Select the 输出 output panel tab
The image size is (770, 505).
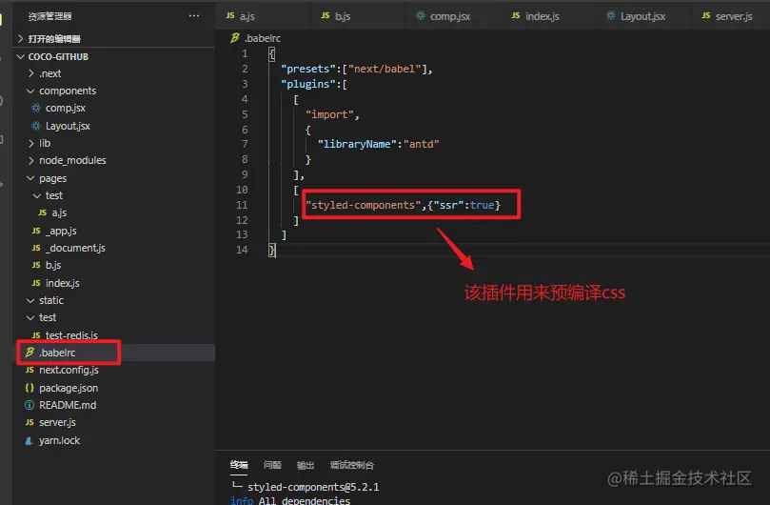[306, 465]
